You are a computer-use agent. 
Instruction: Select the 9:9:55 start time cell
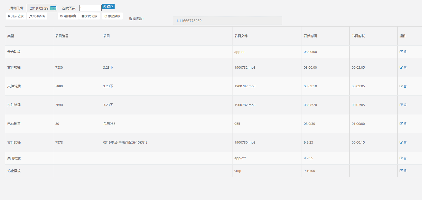[325, 158]
